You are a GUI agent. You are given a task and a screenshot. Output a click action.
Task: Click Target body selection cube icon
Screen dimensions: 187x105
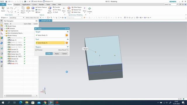(67, 35)
